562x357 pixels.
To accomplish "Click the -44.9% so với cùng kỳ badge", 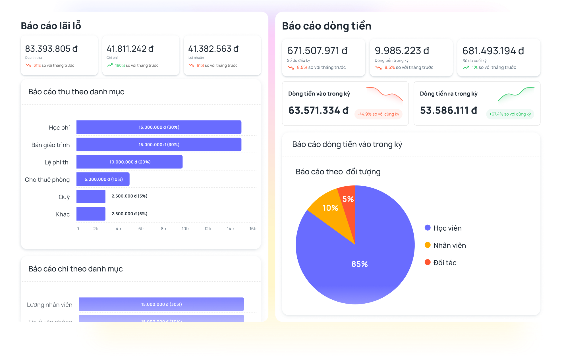I will (378, 114).
